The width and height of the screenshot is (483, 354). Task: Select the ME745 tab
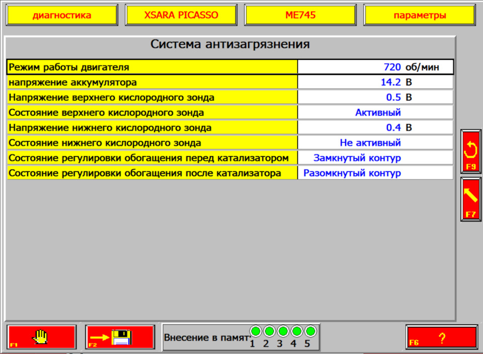(300, 15)
